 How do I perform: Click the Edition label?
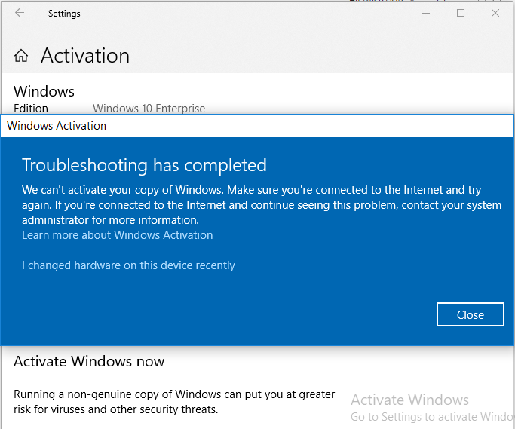31,108
